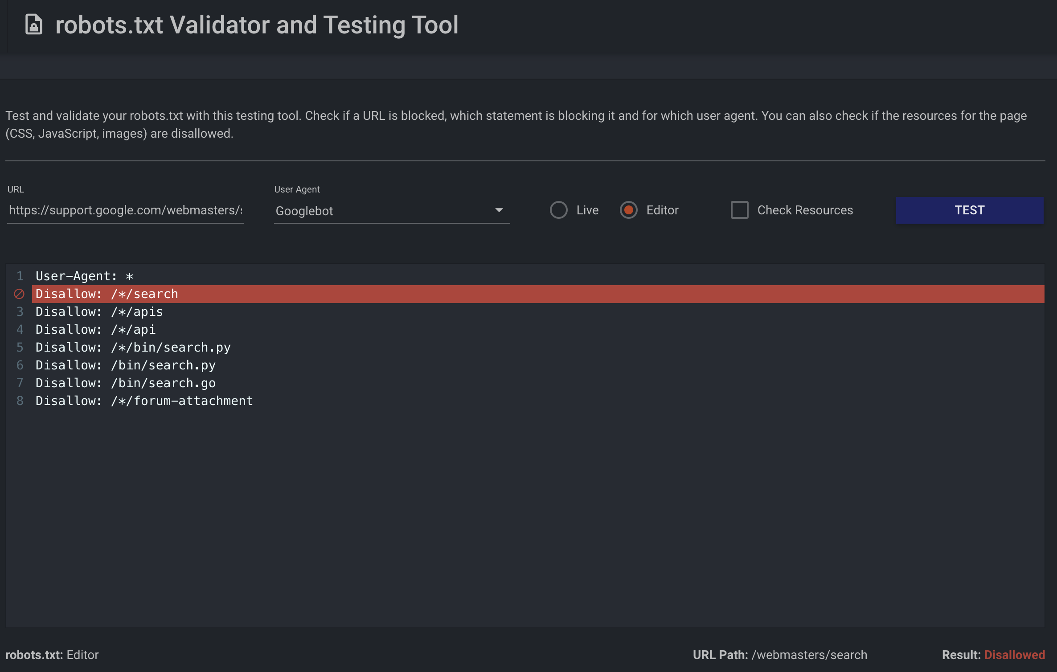Click the User-Agent: * line in editor
The image size is (1057, 672).
click(85, 276)
